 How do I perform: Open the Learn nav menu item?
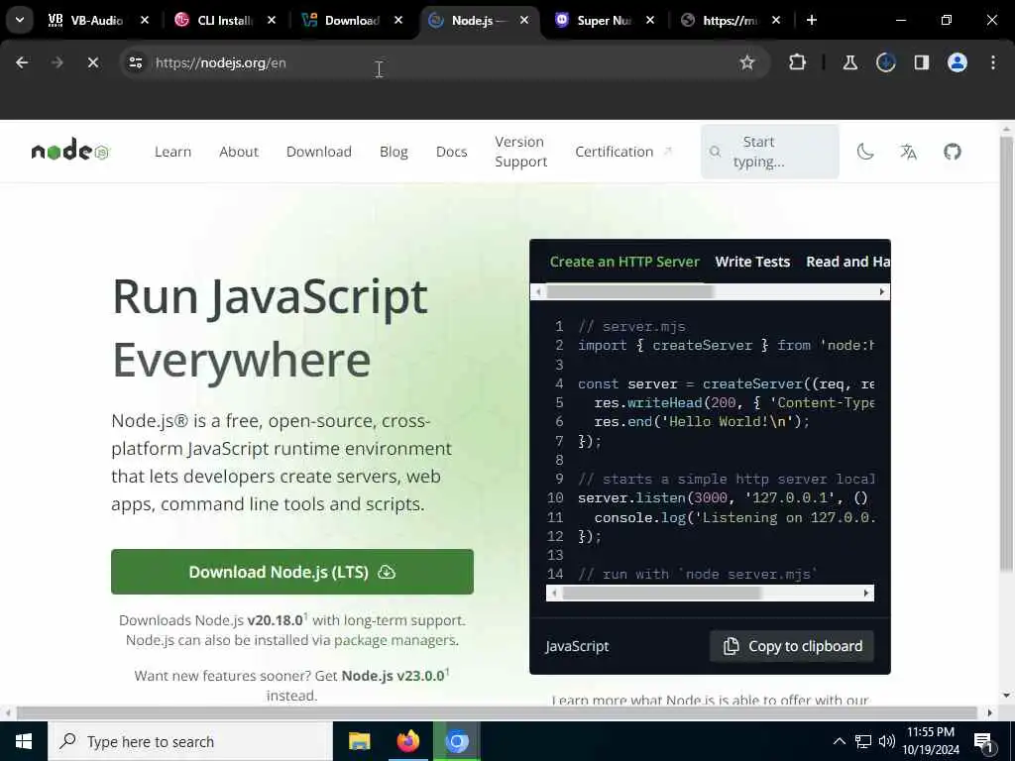coord(172,152)
